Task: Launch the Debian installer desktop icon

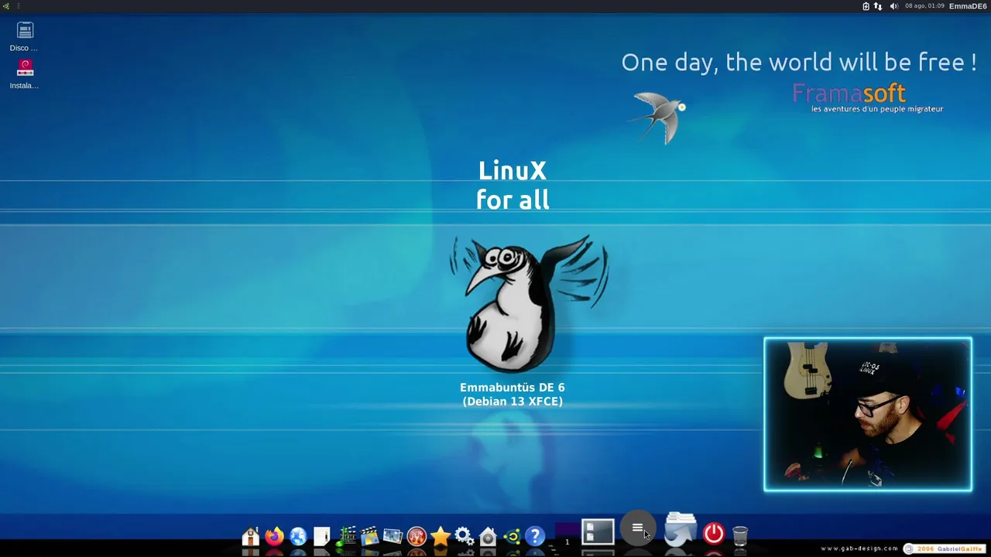Action: (x=25, y=74)
